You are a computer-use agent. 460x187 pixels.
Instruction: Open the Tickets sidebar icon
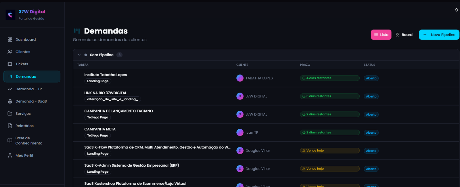10,64
